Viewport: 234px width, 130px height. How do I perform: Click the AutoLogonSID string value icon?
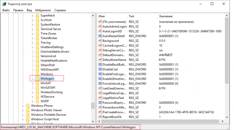[x=100, y=31]
